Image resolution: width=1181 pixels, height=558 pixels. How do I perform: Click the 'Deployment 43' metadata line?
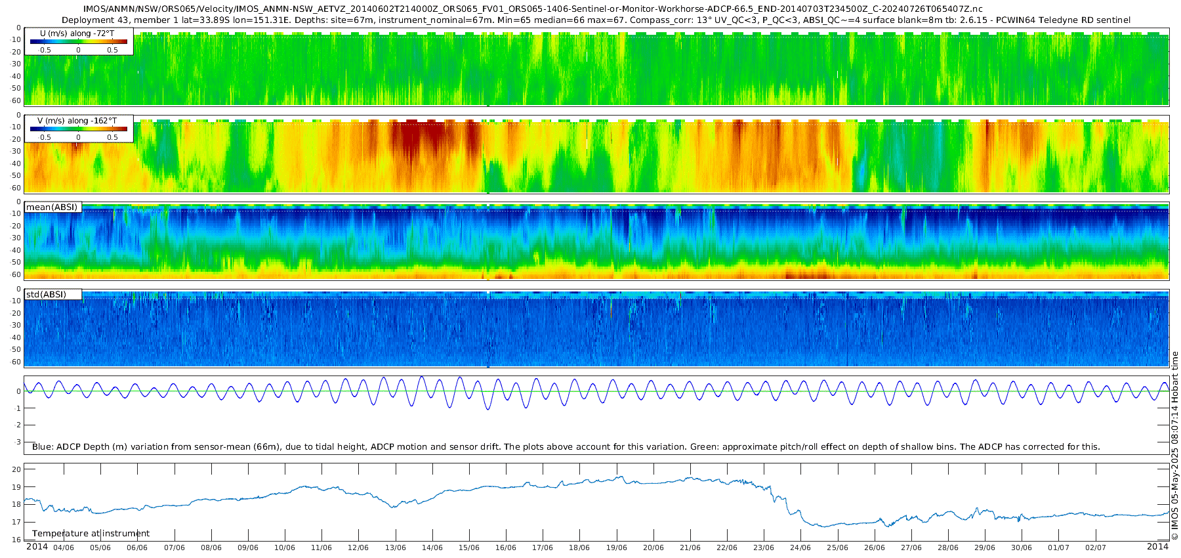point(596,20)
